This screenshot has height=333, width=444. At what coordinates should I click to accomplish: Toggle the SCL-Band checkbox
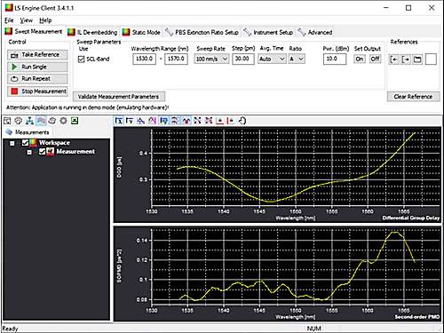81,59
